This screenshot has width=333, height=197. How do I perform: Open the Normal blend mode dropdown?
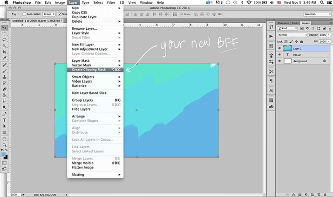pyautogui.click(x=292, y=35)
